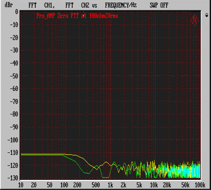Click the 'FREQUENCY/Hz' header label
Image resolution: width=211 pixels, height=190 pixels.
coord(121,5)
